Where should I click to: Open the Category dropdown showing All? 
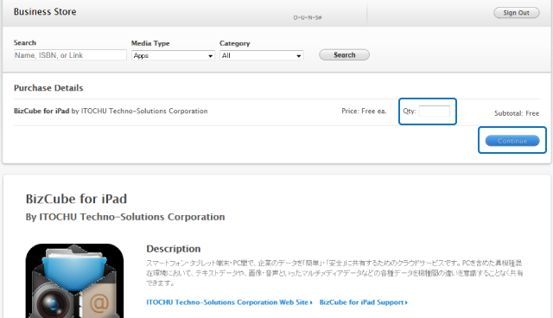click(x=261, y=55)
